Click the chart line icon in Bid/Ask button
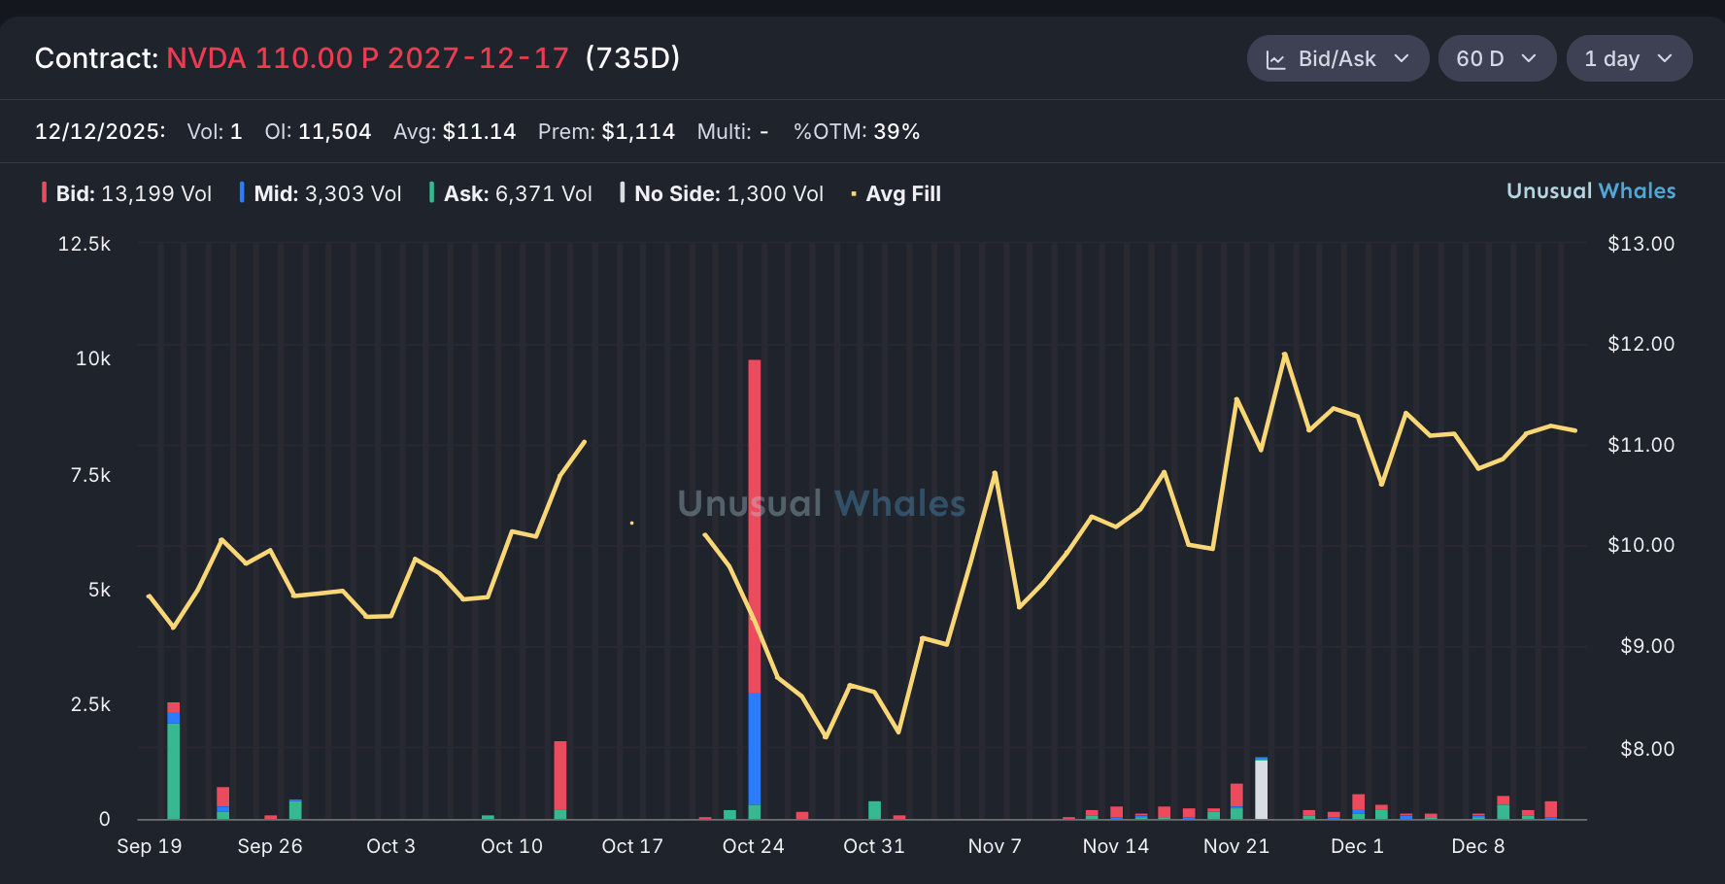Image resolution: width=1725 pixels, height=884 pixels. pos(1275,60)
